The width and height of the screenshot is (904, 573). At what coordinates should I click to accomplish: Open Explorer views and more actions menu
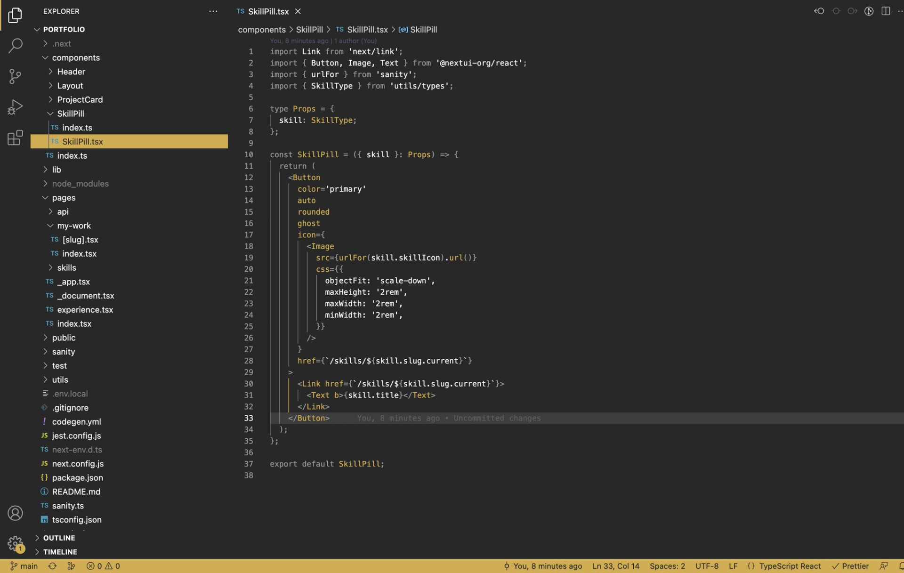point(213,11)
